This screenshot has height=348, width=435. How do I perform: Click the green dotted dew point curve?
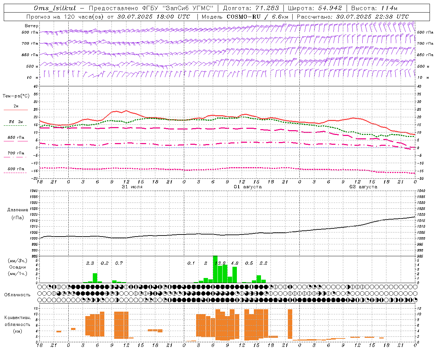click(x=228, y=118)
